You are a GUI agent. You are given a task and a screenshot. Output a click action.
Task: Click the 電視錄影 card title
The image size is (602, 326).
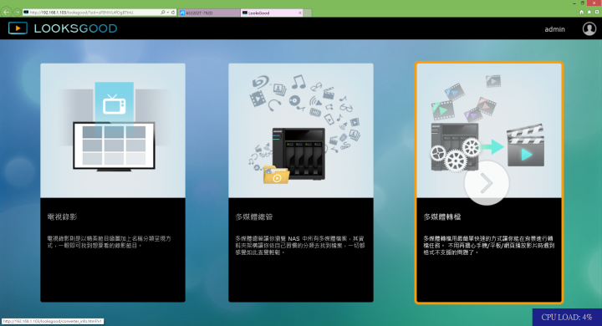tap(62, 217)
